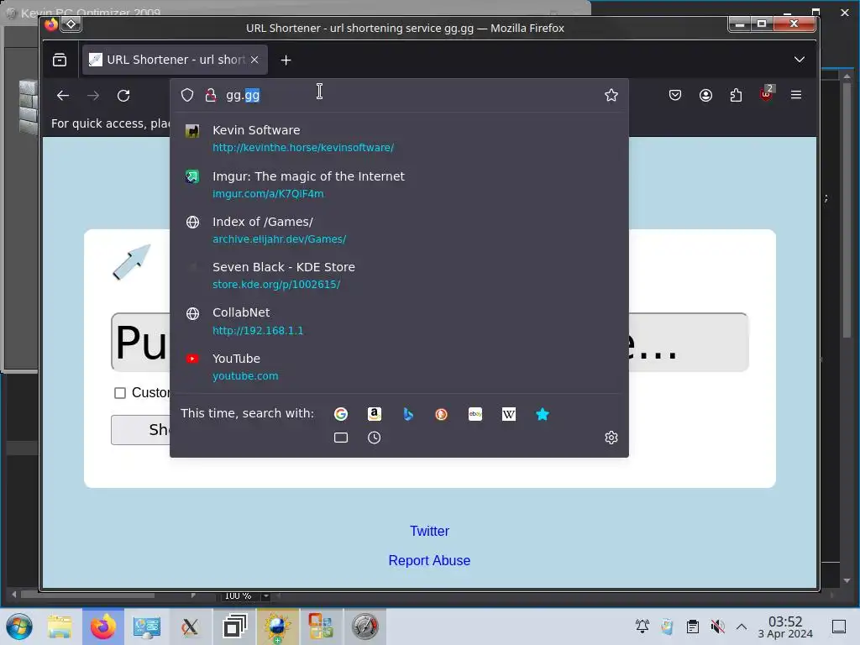860x645 pixels.
Task: Open the system volume muted tray icon
Action: click(x=717, y=627)
